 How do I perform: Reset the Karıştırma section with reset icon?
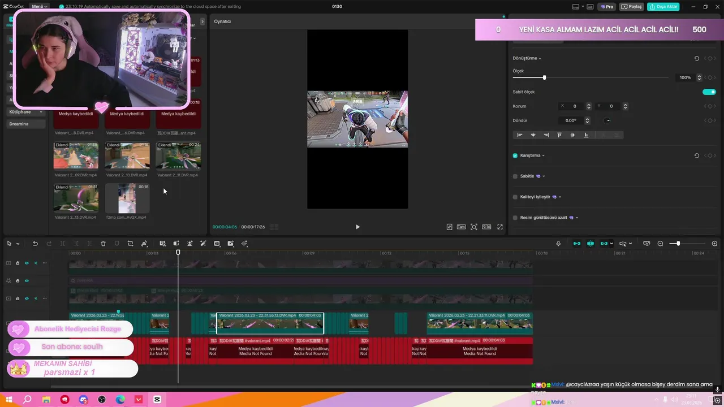(x=697, y=155)
